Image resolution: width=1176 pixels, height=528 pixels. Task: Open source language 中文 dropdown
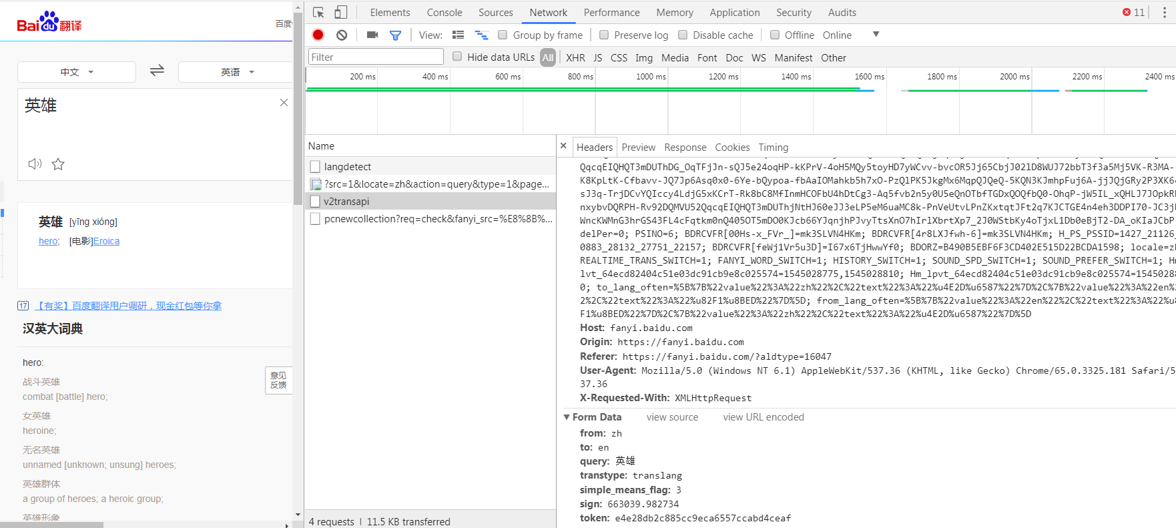(77, 71)
